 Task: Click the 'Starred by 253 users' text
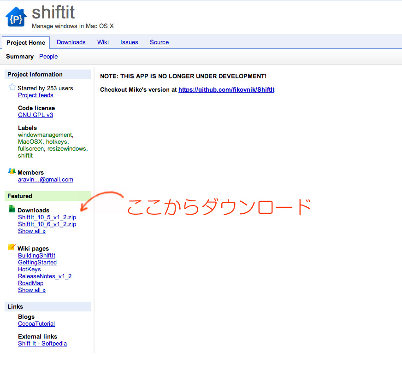tap(45, 88)
